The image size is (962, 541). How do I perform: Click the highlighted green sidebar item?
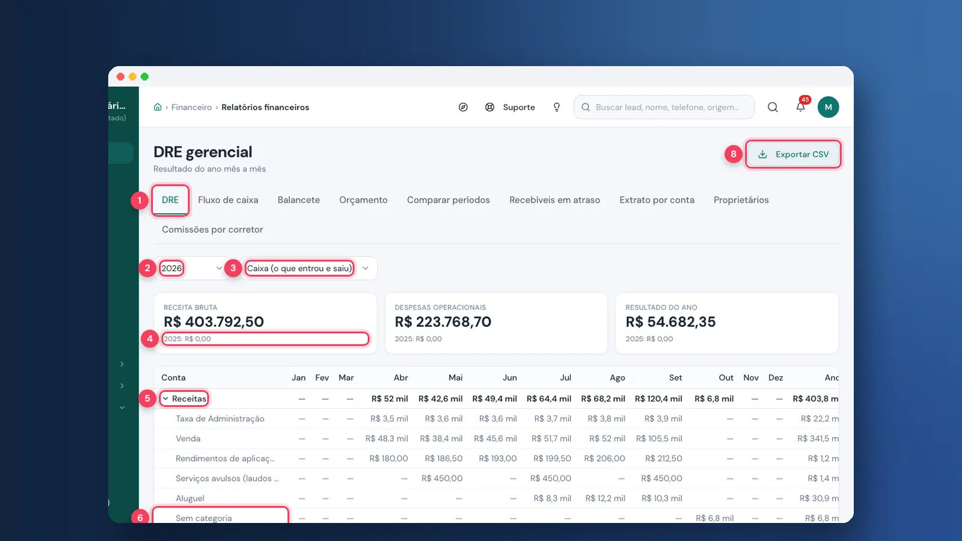[x=121, y=153]
